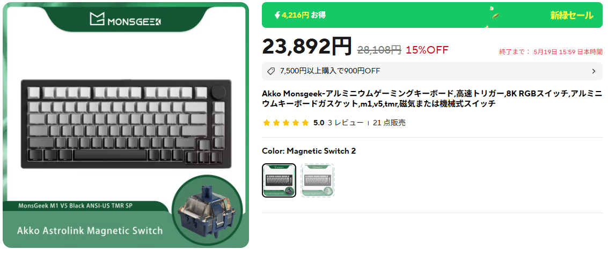Click the MonsGeek logo on product image
This screenshot has height=257, width=608.
pyautogui.click(x=125, y=19)
